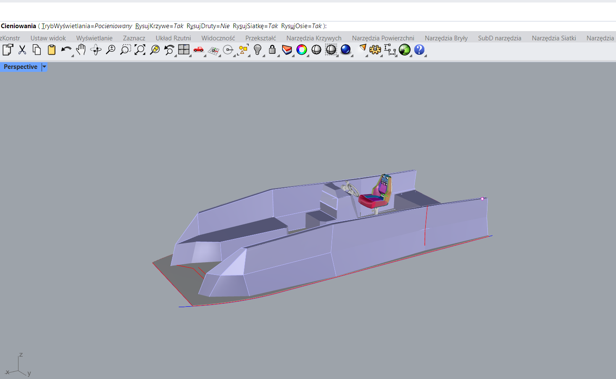Viewport: 616px width, 379px height.
Task: Click the light bulb Hide objects icon
Action: pyautogui.click(x=258, y=50)
